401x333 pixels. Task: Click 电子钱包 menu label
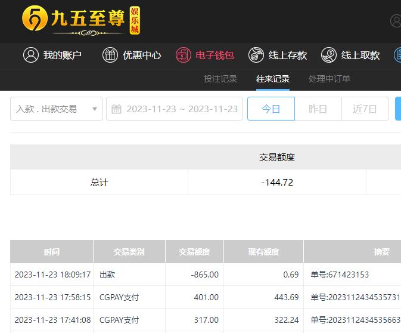pos(215,55)
